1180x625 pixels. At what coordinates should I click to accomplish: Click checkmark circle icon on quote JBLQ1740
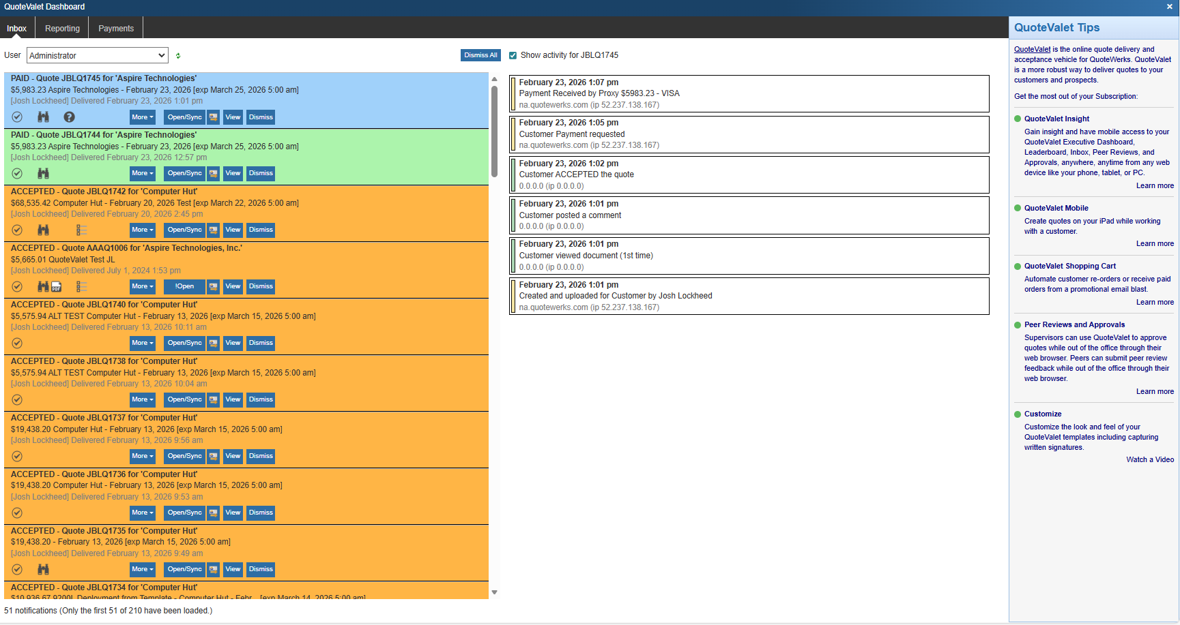pos(17,344)
